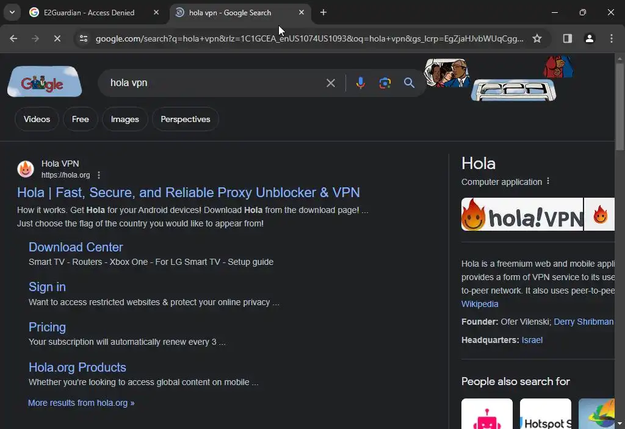This screenshot has width=625, height=429.
Task: Stop loading the page
Action: click(57, 38)
